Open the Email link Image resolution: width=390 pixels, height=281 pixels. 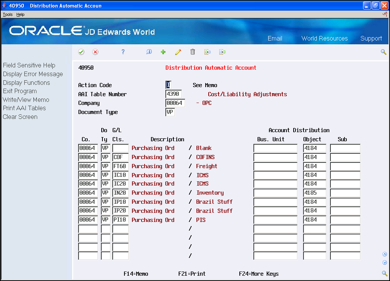pyautogui.click(x=275, y=39)
